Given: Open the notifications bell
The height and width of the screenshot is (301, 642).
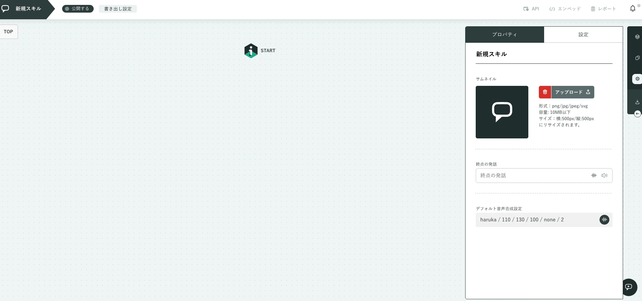Looking at the screenshot, I should [x=633, y=8].
